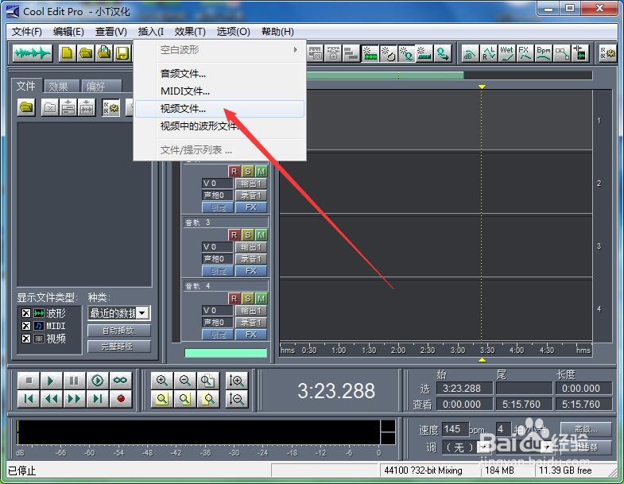This screenshot has height=484, width=624.
Task: Solo S on track 4
Action: [x=247, y=299]
